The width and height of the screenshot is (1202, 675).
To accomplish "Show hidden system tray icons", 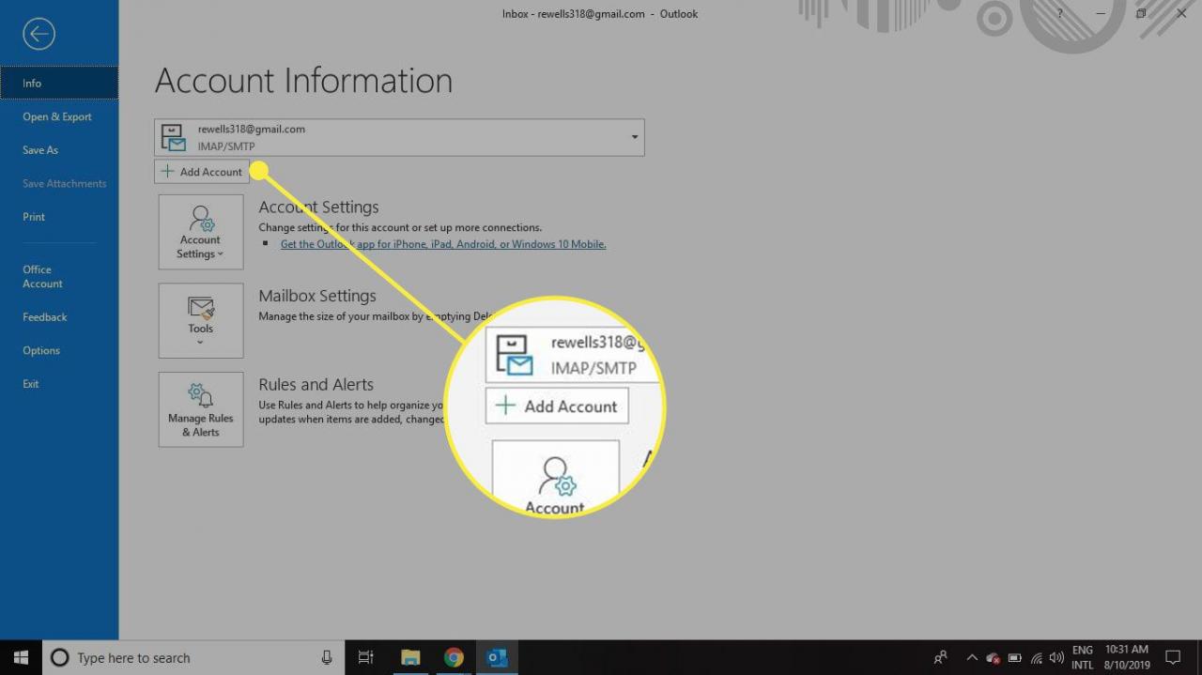I will 972,657.
